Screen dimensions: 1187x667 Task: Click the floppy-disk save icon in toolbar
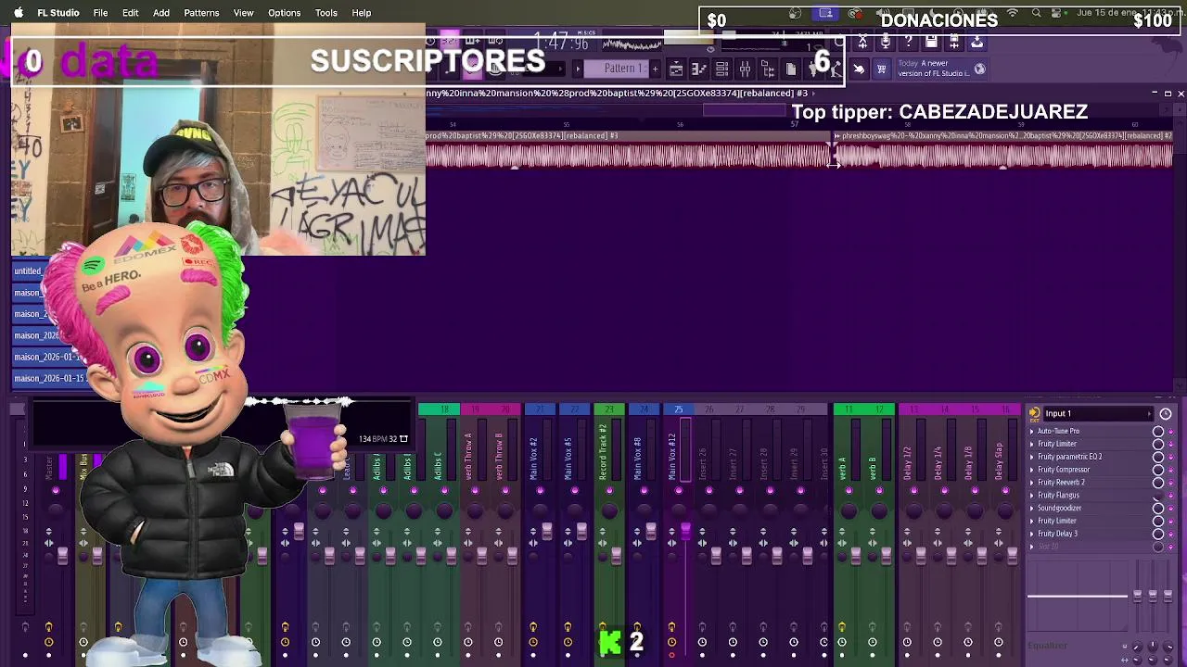tap(931, 42)
